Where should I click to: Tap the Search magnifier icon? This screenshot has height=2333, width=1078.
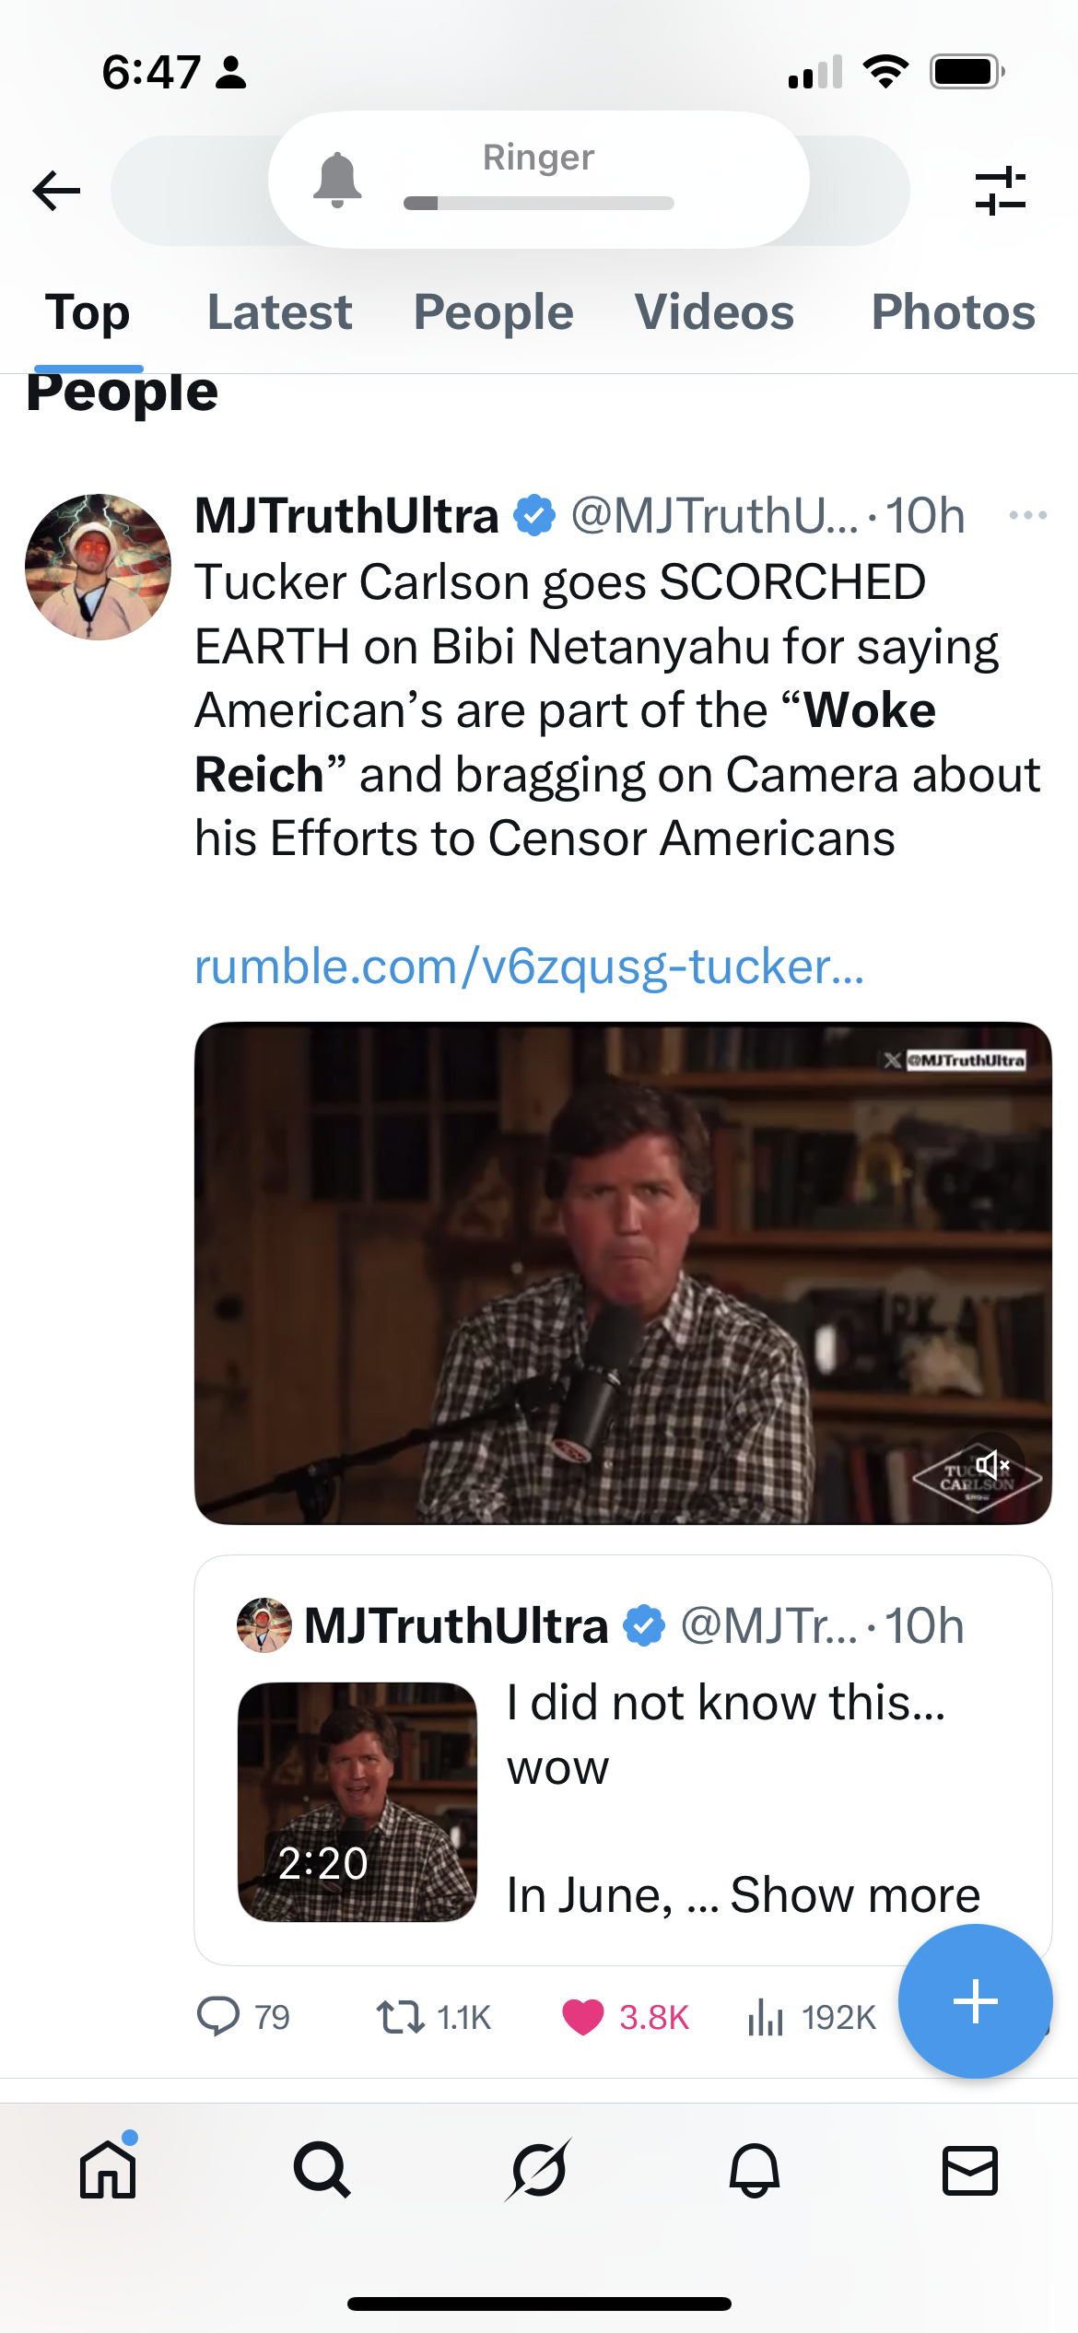click(x=322, y=2170)
